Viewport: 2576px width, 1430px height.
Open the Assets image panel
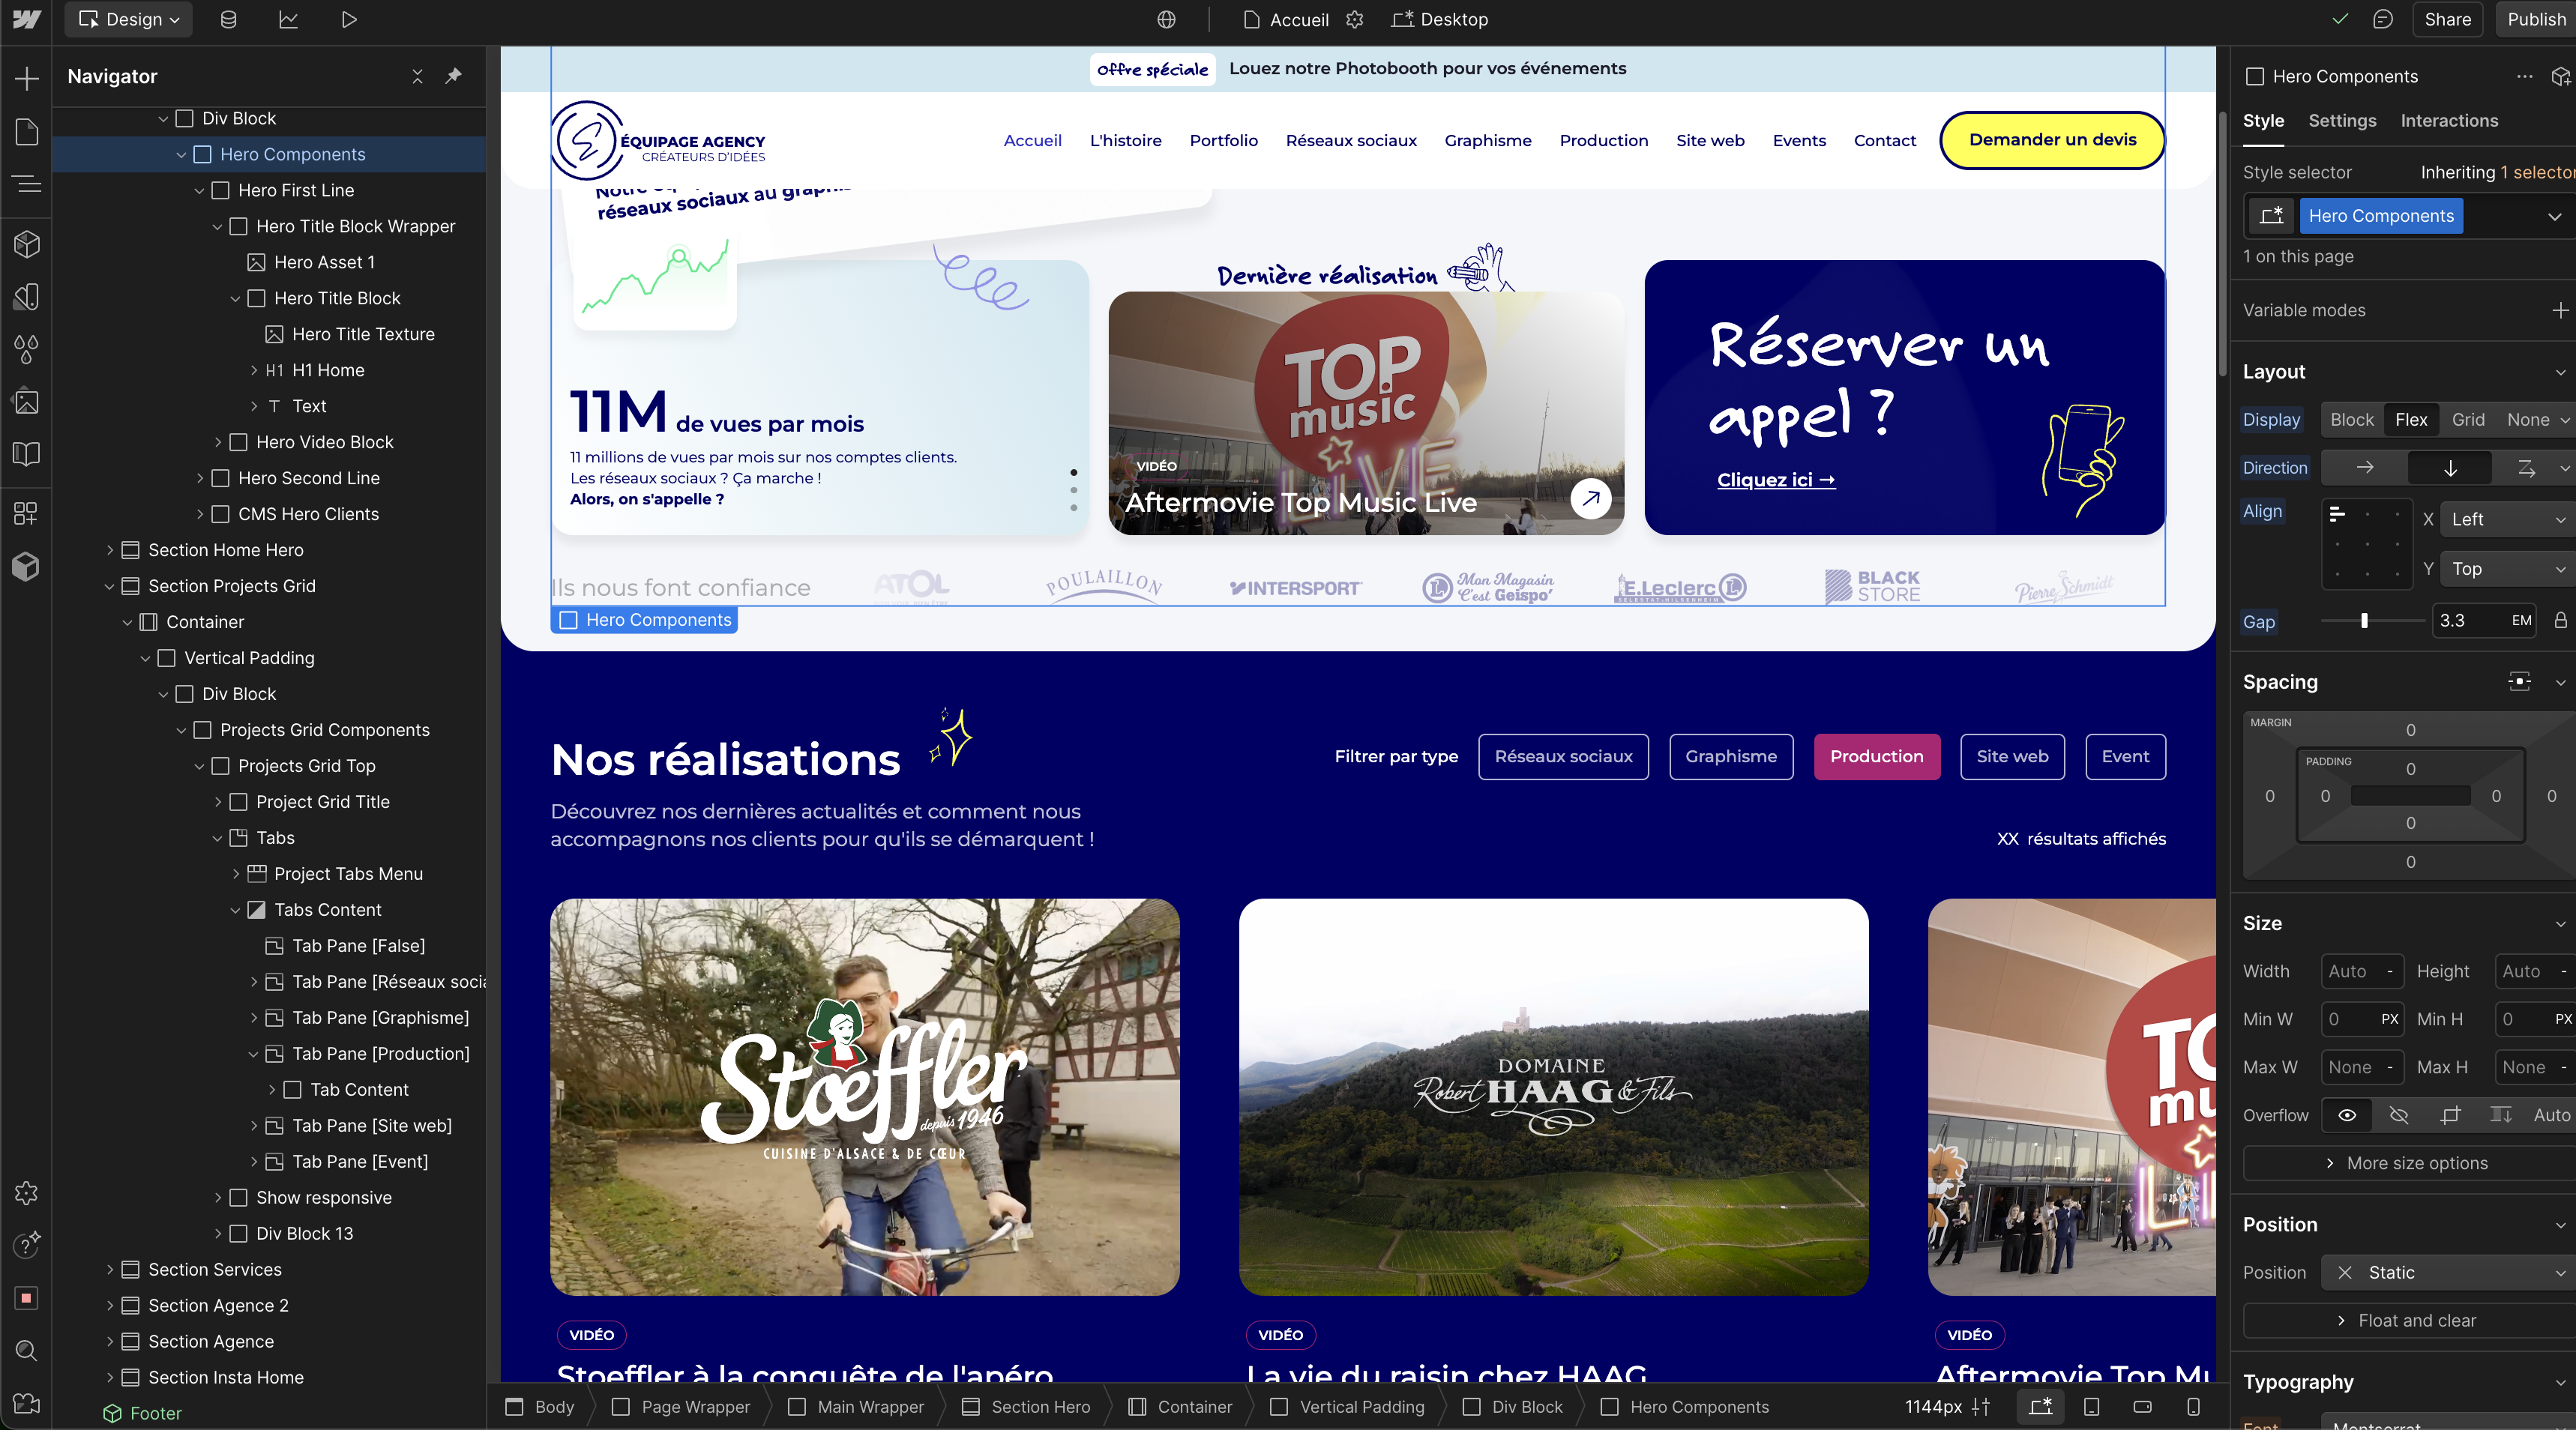tap(26, 402)
